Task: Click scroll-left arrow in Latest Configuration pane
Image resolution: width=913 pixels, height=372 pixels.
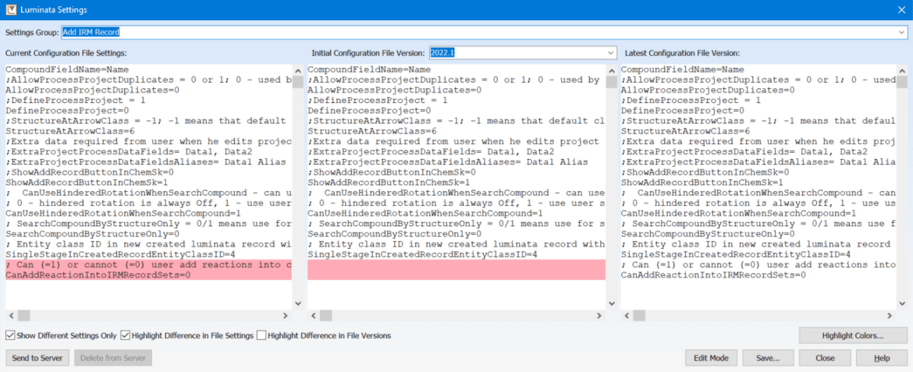Action: [627, 315]
